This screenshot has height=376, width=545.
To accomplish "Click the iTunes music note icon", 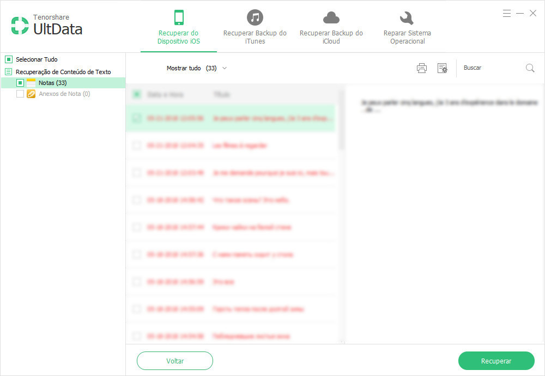I will pos(255,17).
